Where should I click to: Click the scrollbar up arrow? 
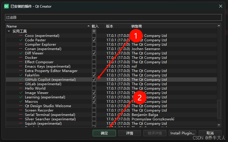tap(219, 26)
